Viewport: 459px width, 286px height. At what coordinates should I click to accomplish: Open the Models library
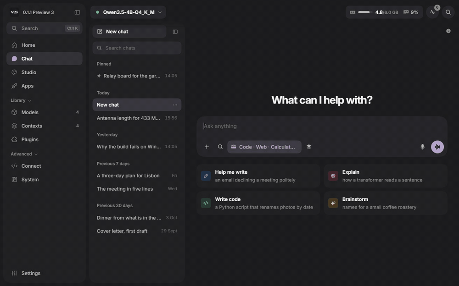(x=45, y=112)
